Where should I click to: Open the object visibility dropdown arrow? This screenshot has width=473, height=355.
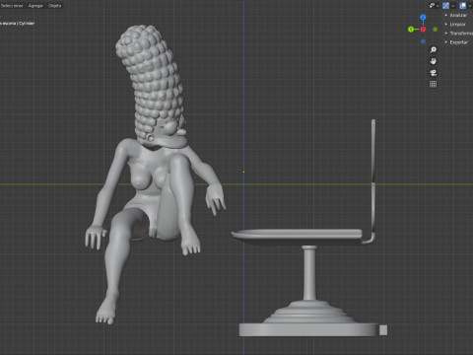point(438,6)
